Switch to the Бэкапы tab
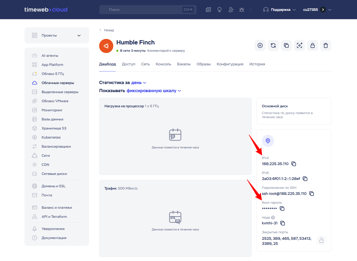Image resolution: width=357 pixels, height=261 pixels. (x=184, y=64)
